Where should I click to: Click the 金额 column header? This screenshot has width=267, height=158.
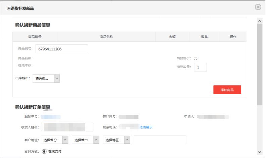[172, 37]
